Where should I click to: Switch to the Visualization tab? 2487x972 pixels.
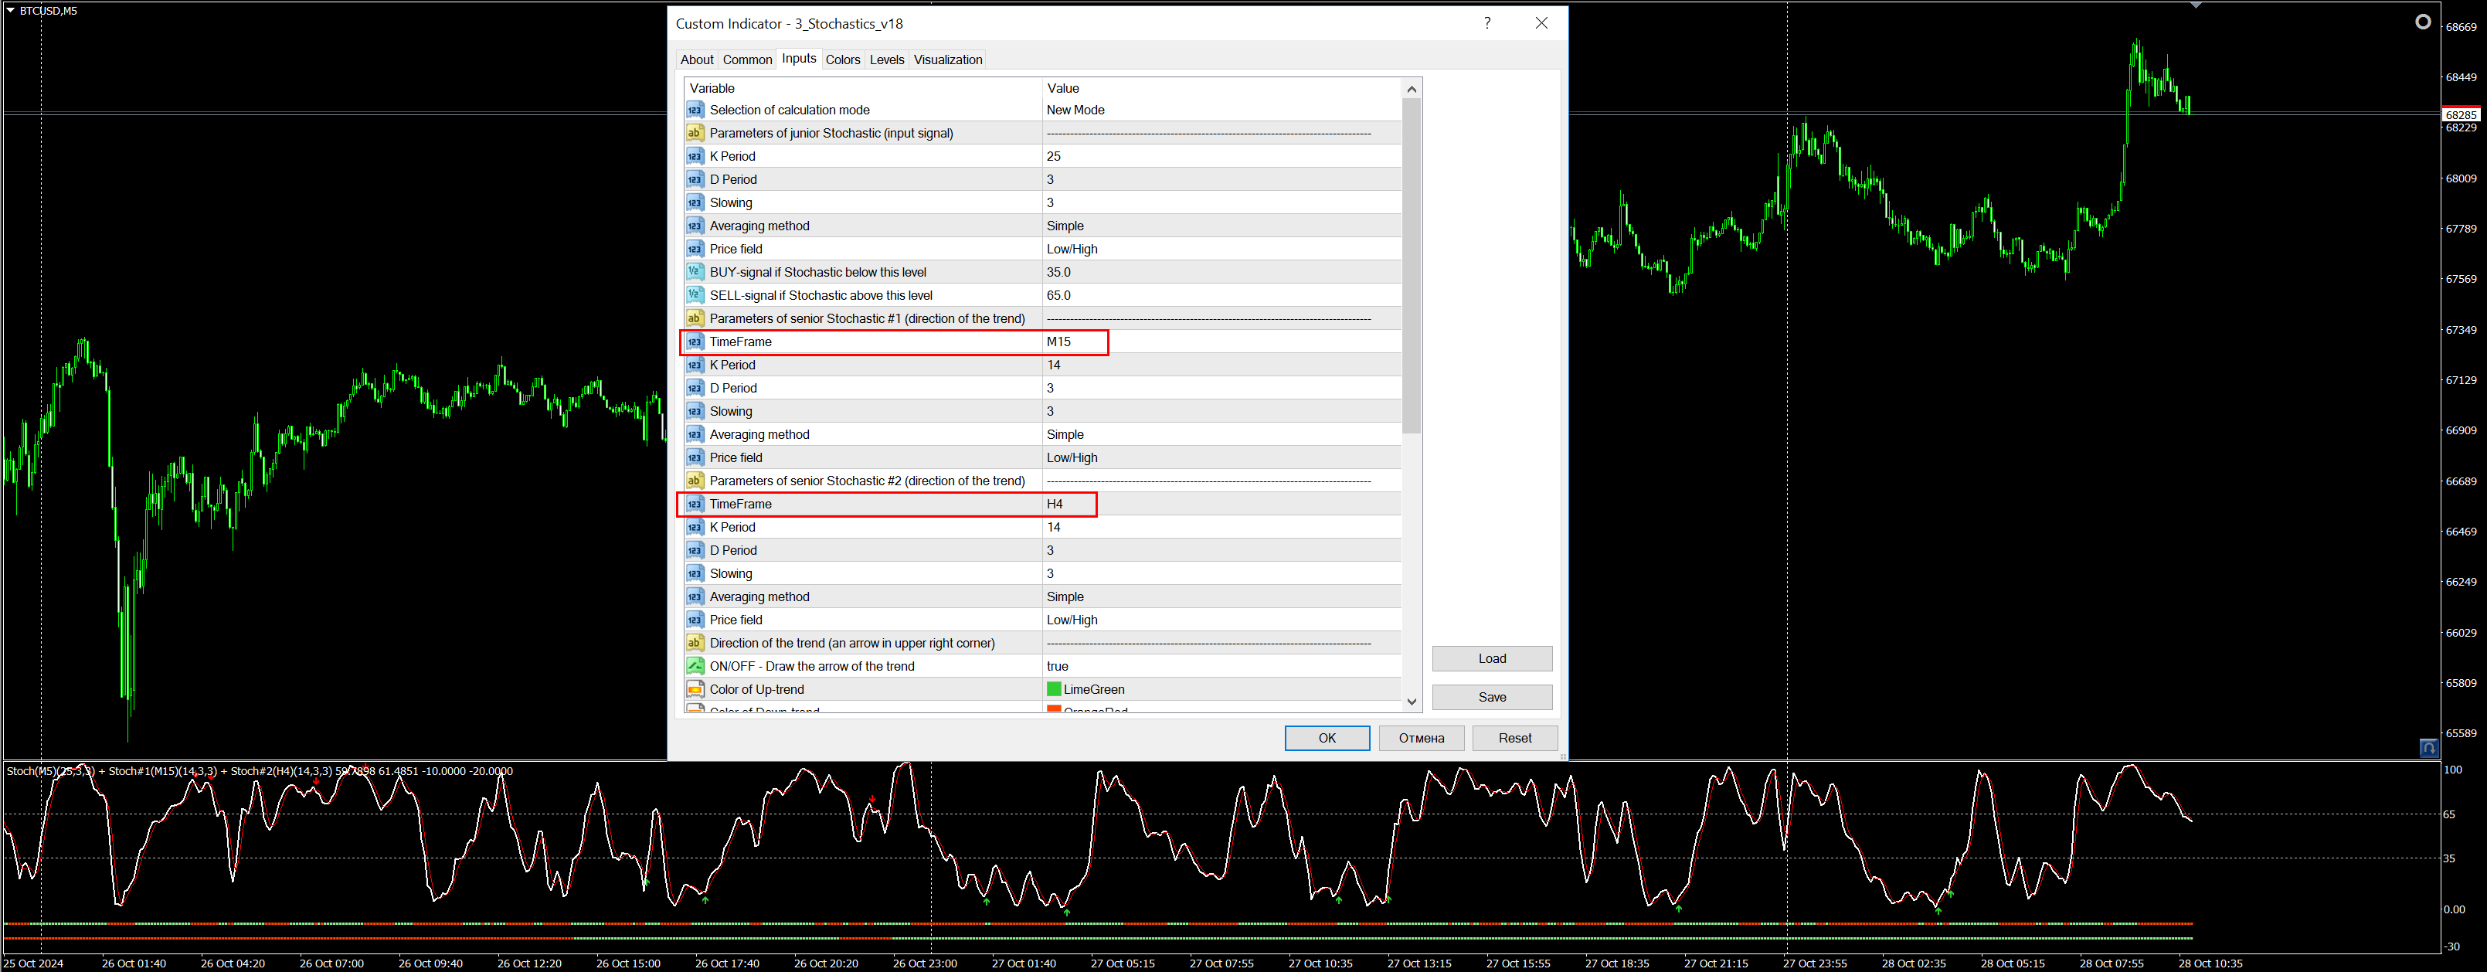pos(947,59)
